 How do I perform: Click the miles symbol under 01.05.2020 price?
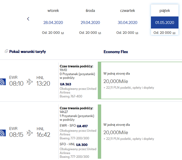[x=174, y=33]
